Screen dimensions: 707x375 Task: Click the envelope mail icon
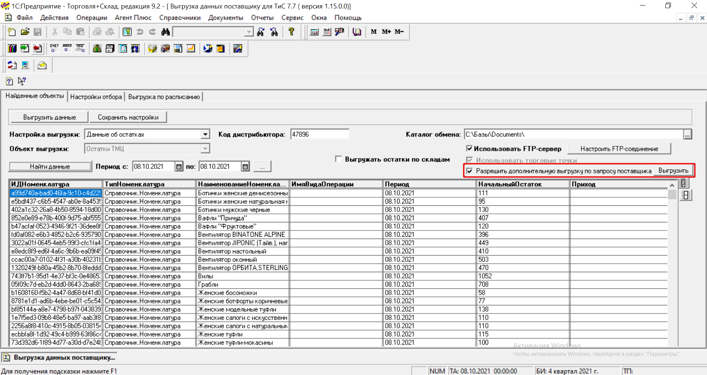click(x=42, y=66)
